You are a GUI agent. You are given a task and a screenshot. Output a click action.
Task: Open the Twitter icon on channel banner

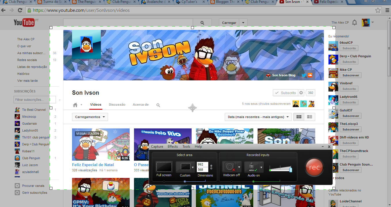point(304,75)
